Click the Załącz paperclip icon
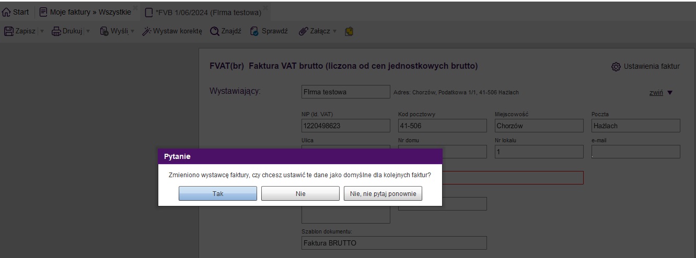 [303, 31]
